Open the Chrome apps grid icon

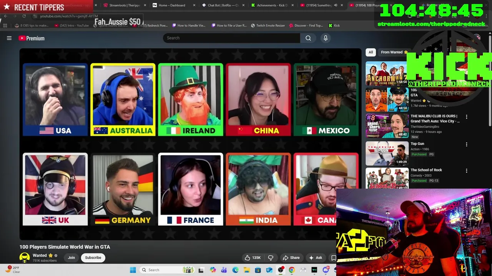(x=5, y=25)
